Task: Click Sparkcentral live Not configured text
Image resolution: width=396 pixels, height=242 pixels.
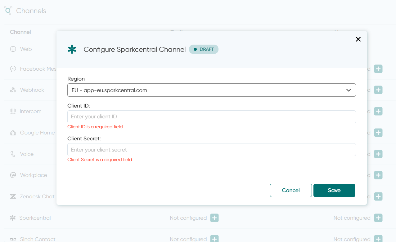Action: coord(352,218)
